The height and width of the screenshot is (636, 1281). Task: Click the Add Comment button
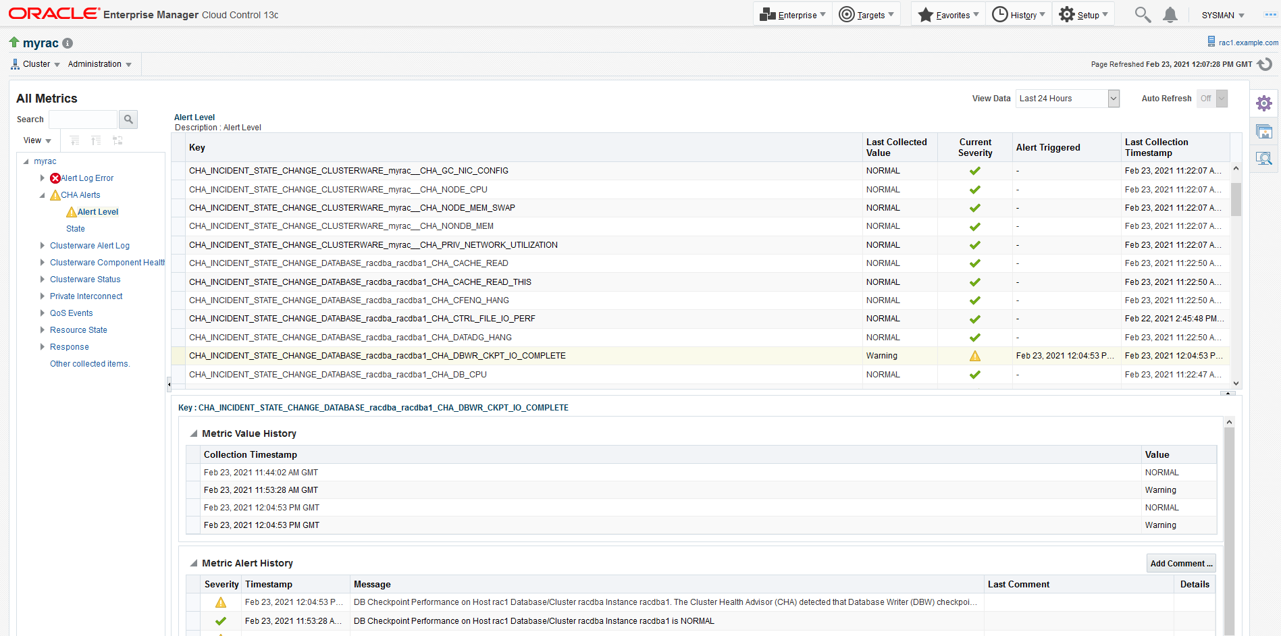[x=1181, y=564]
